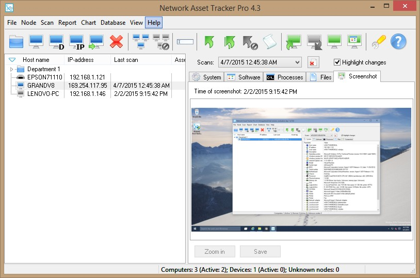Click the monitor with green arrow icon
The image size is (420, 278).
(x=96, y=42)
